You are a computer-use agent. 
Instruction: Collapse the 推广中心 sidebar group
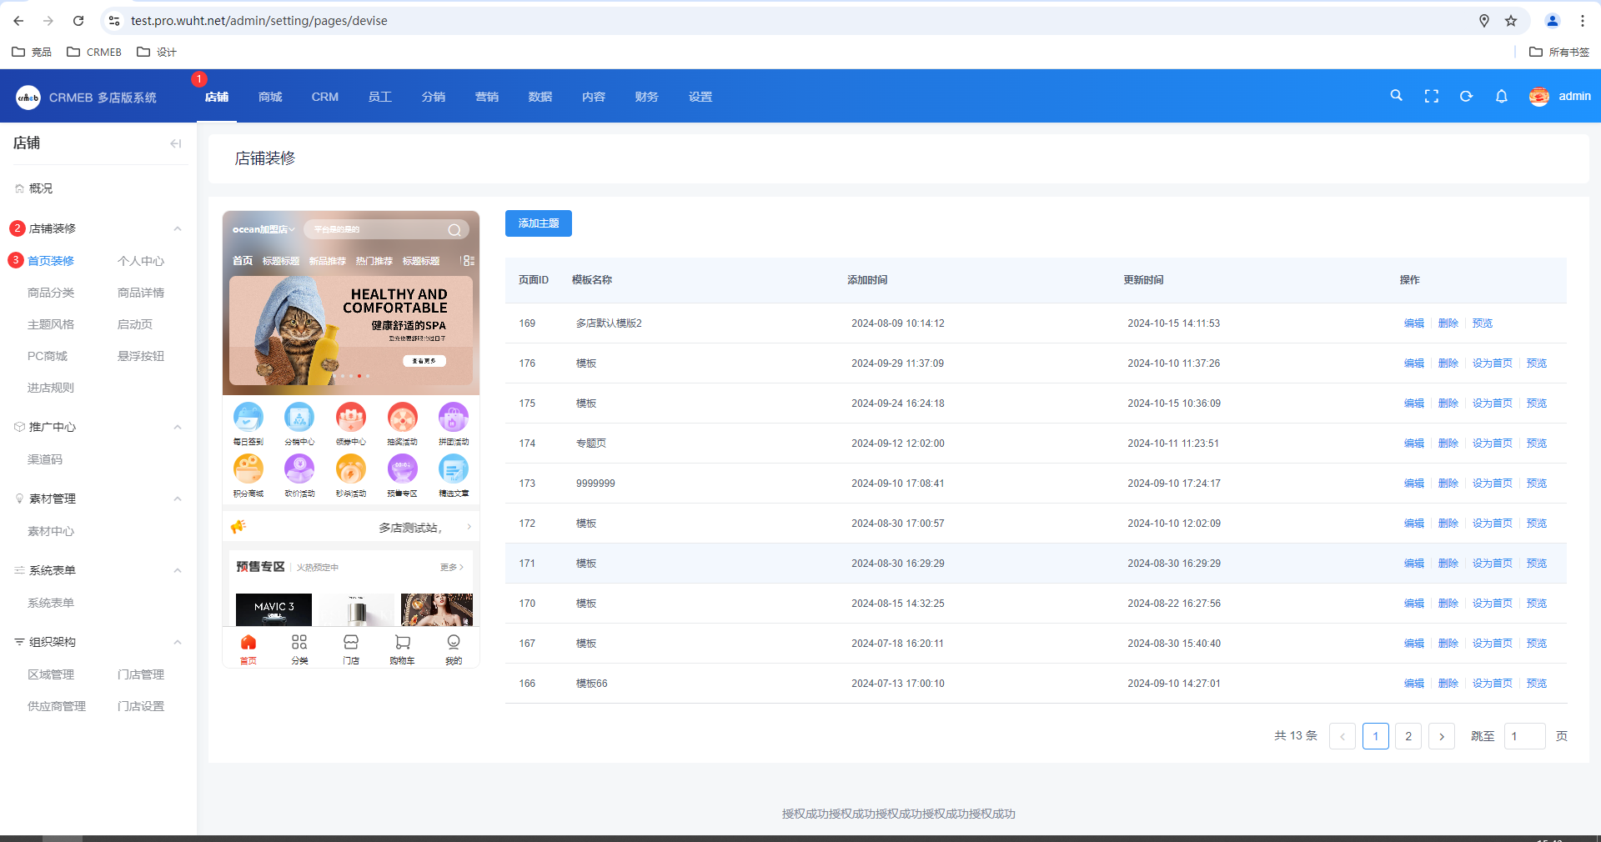(178, 427)
